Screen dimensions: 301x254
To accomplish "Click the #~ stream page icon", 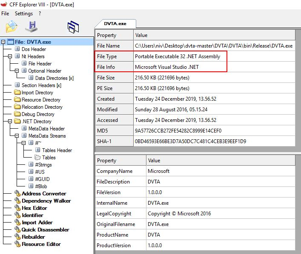I will click(31, 143).
